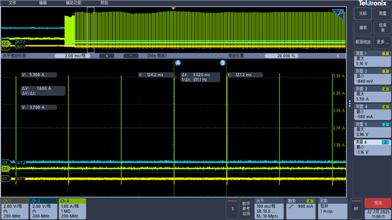Click cursor readout t: 124.2 ms

(156, 75)
